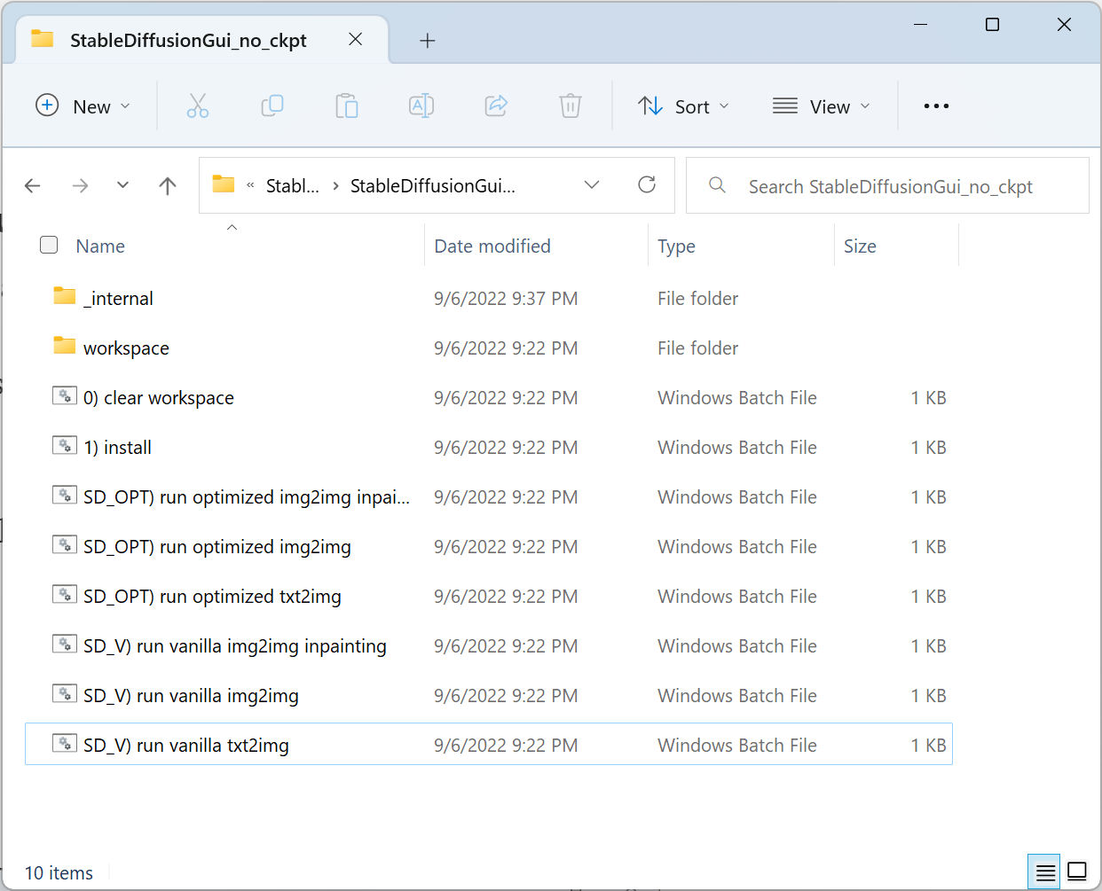Add a new tab with plus button
The width and height of the screenshot is (1102, 891).
pos(427,41)
